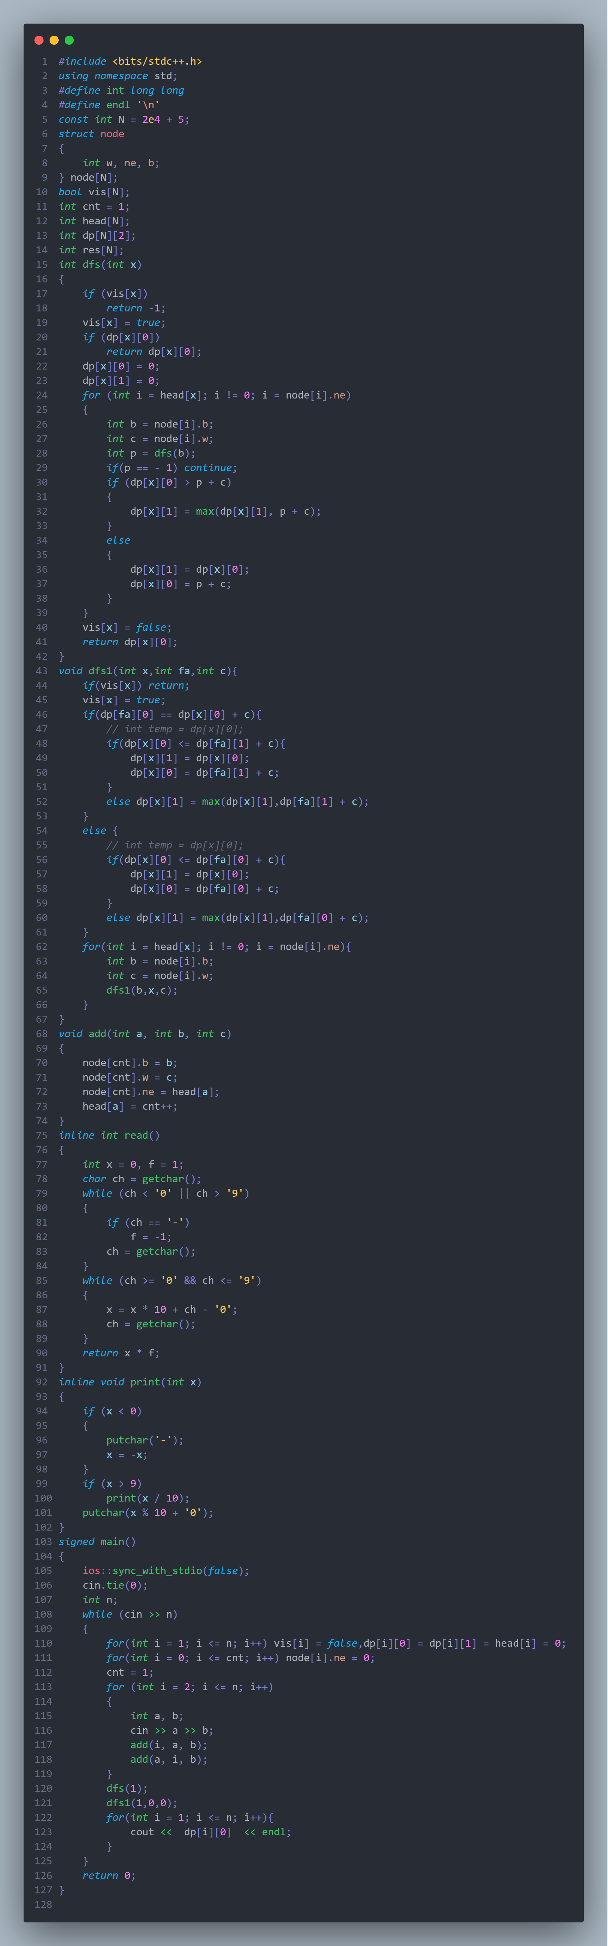Screen dimensions: 608x1946
Task: Click the 'cin.tie(0);' line
Action: [115, 1585]
